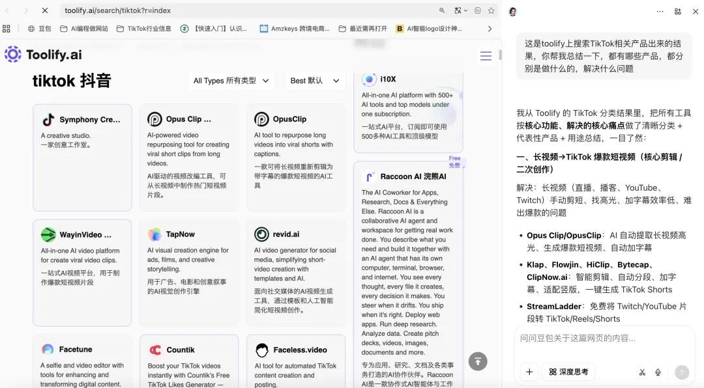Click the OpusClip card logo icon

tap(261, 119)
